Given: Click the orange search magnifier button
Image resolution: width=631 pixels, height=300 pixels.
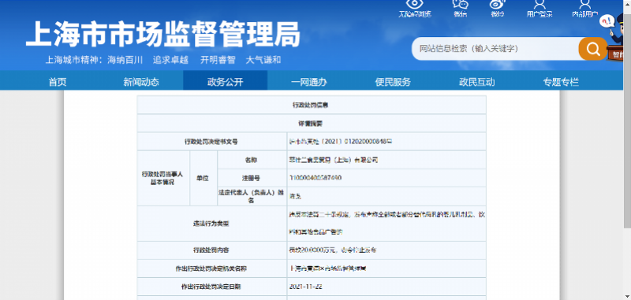Looking at the screenshot, I should tap(593, 49).
